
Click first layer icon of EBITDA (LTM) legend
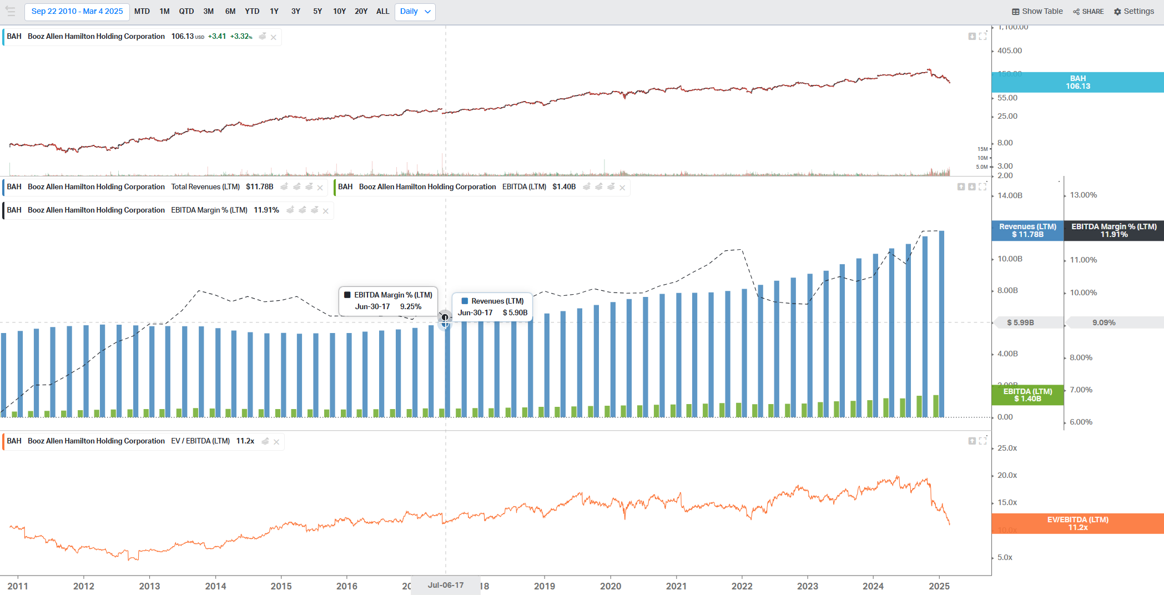[587, 186]
